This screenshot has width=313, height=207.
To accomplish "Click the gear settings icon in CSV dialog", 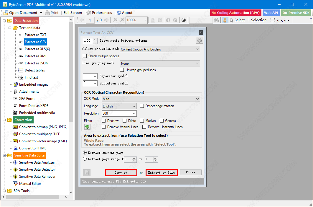I will (200, 40).
